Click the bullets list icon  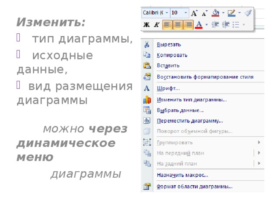click(x=236, y=25)
